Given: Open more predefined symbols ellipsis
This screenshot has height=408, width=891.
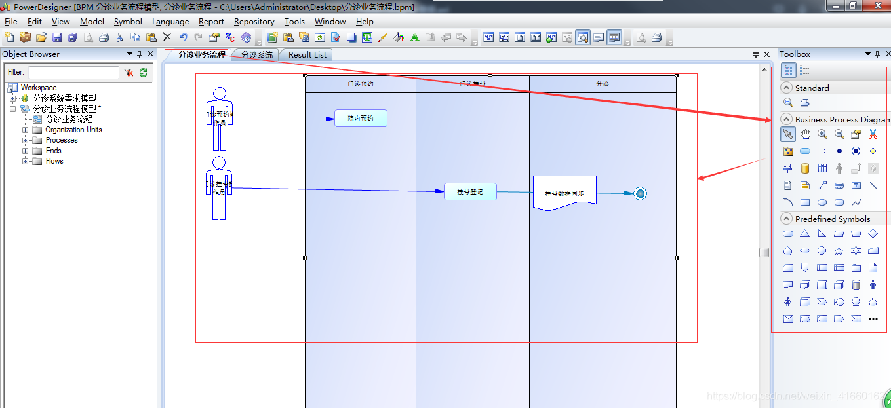Looking at the screenshot, I should (x=873, y=319).
